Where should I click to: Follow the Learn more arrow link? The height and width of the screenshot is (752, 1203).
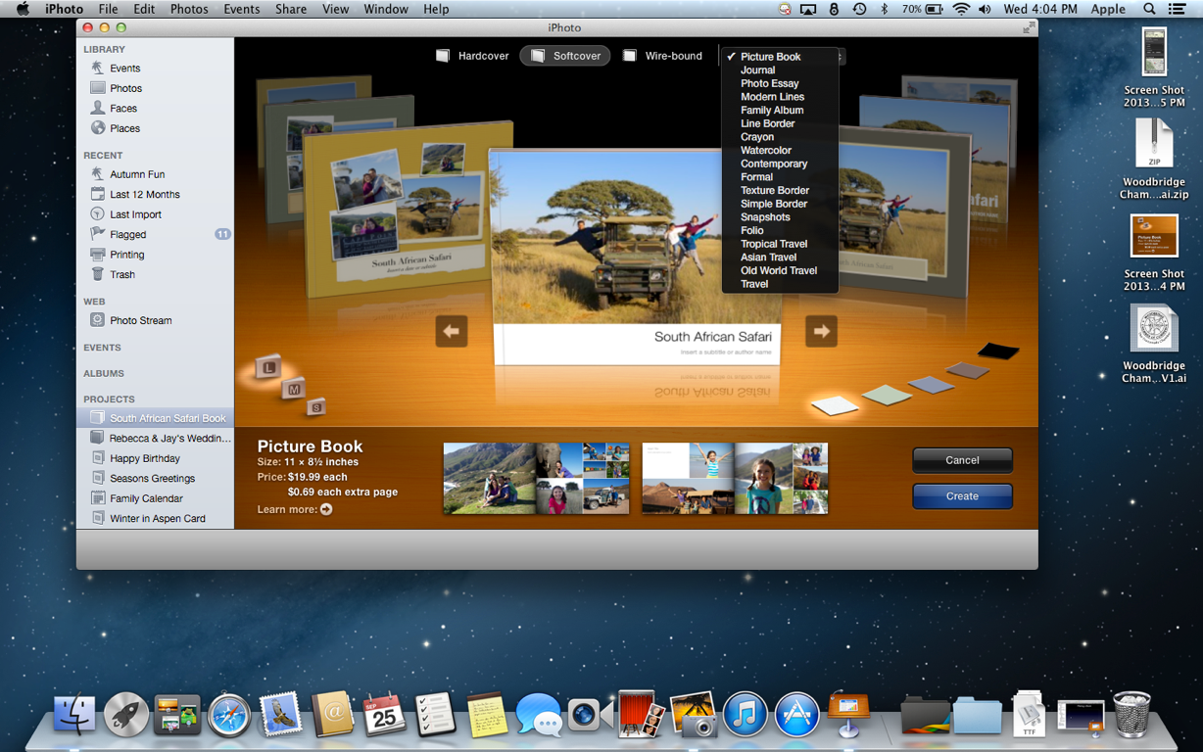coord(326,509)
